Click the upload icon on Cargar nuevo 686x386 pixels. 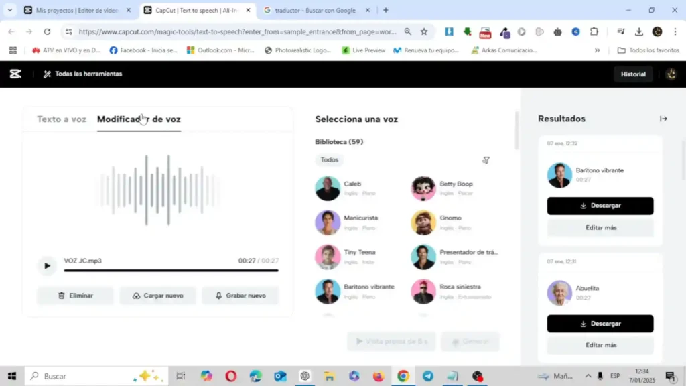pos(137,295)
